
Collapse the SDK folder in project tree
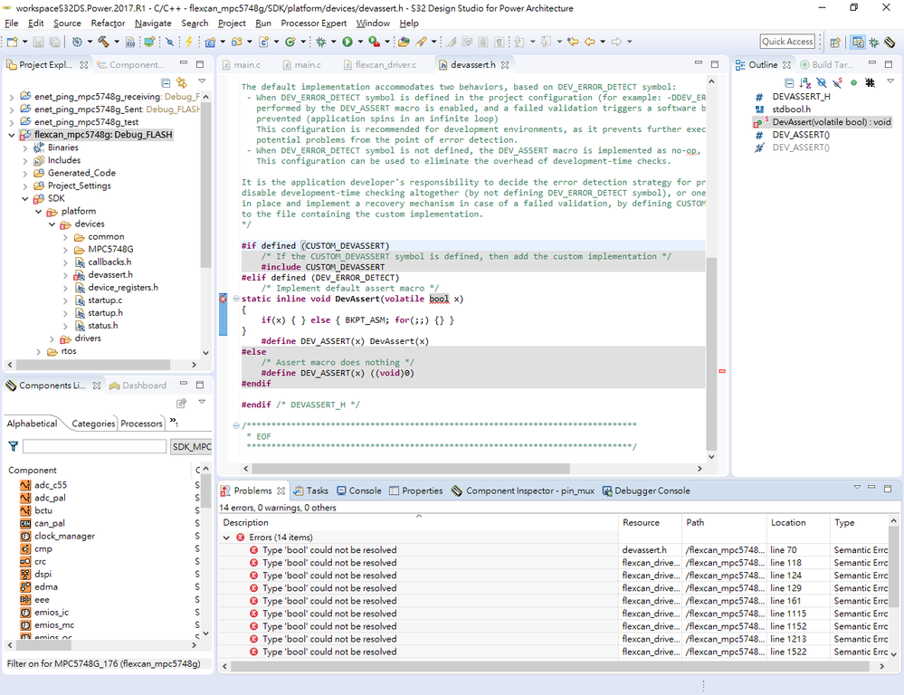(x=24, y=198)
